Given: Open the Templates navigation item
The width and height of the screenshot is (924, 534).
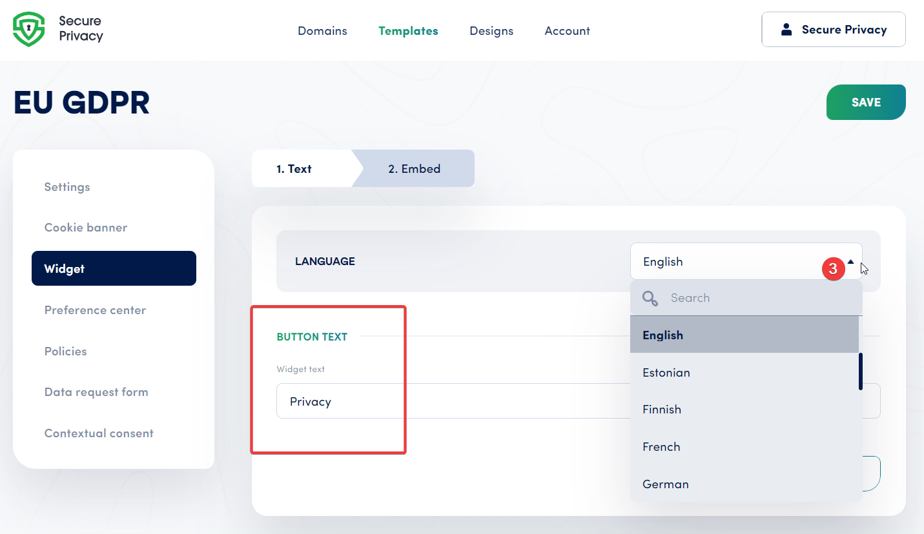Looking at the screenshot, I should tap(408, 30).
